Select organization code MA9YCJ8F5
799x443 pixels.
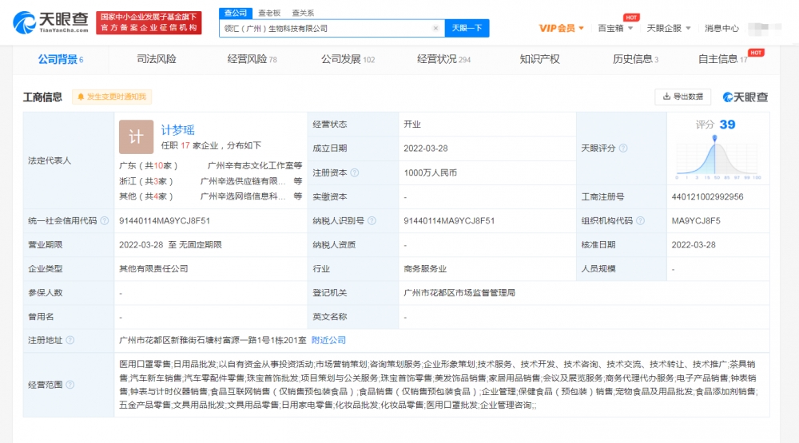point(696,220)
